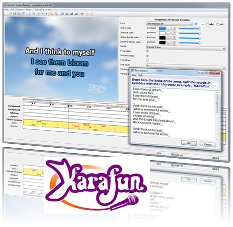233x227 pixels.
Task: Click the Inactive color opacity slider
Action: pyautogui.click(x=190, y=33)
